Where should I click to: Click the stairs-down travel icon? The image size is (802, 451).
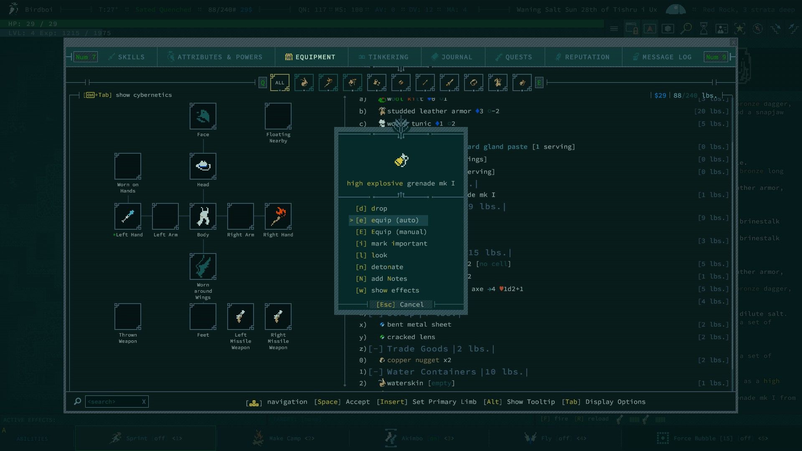777,28
